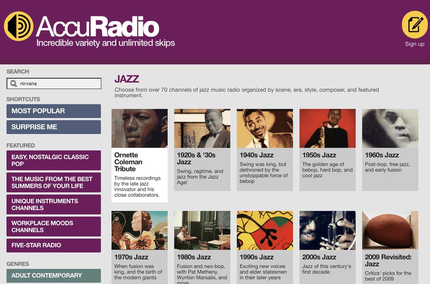Open the 1970s Jazz album art thumbnail

coord(140,230)
